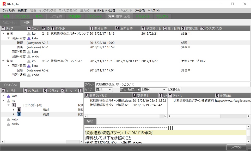Click the RfcAgiler application logo icon
This screenshot has height=151, width=251.
pyautogui.click(x=4, y=4)
